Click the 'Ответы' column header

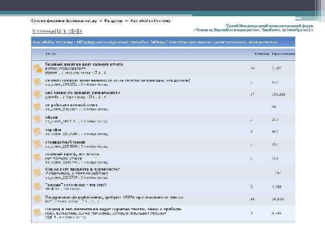click(262, 54)
